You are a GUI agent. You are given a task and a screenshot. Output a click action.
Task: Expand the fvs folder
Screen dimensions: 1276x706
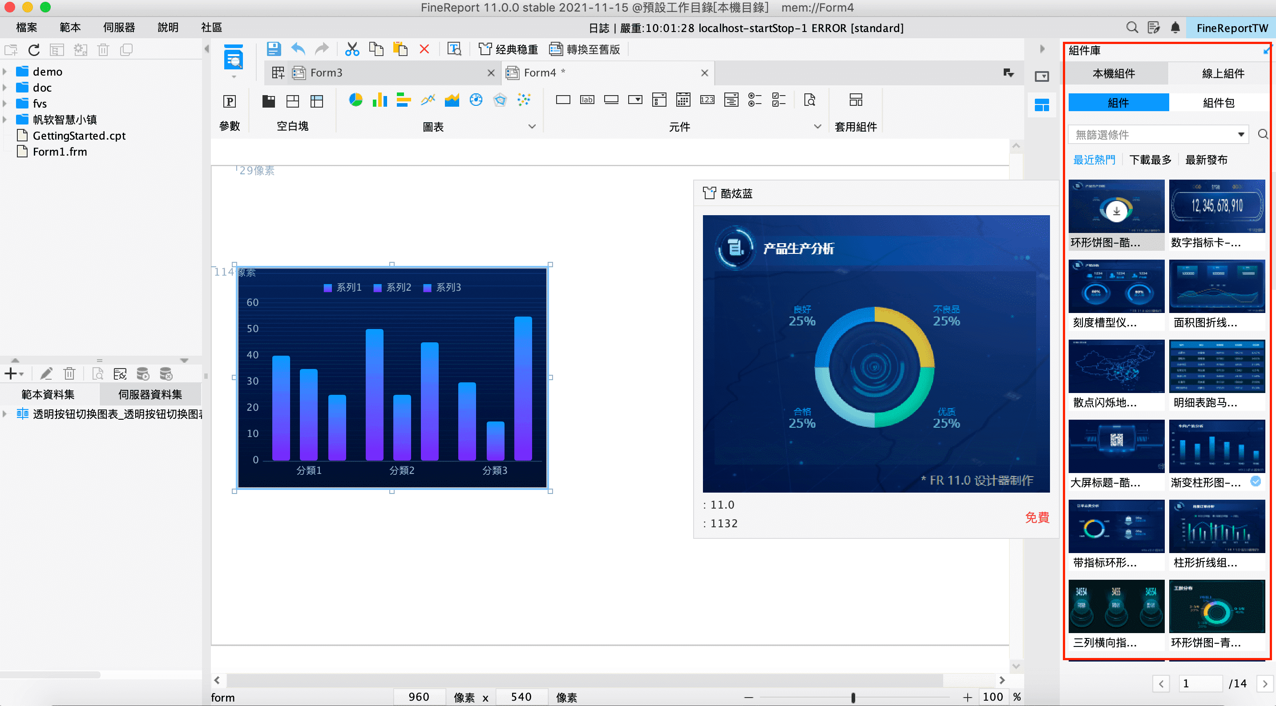(x=5, y=104)
